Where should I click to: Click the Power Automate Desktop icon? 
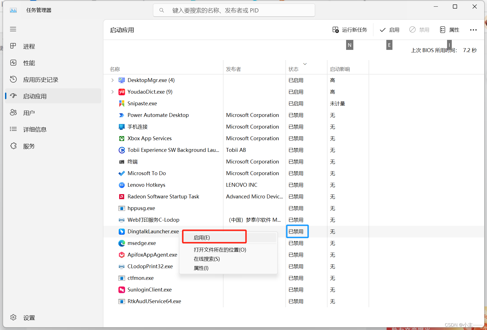(121, 115)
